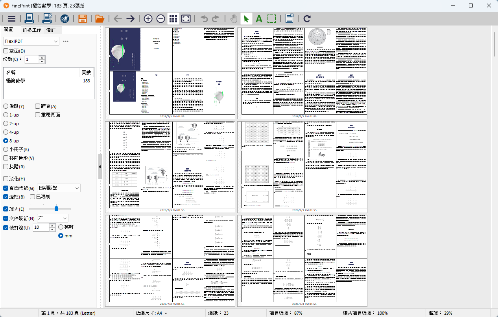Enable 移除圖形(V) checkbox
The image size is (498, 317).
pos(6,158)
